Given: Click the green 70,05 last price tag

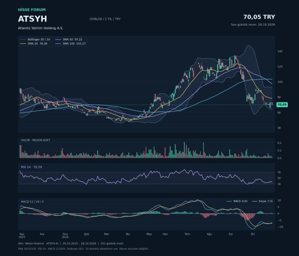Looking at the screenshot, I should [x=282, y=105].
